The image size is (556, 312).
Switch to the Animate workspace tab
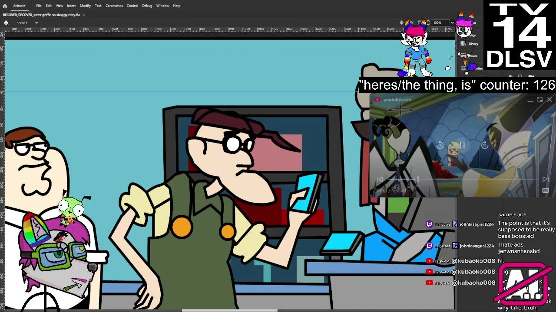tap(19, 6)
